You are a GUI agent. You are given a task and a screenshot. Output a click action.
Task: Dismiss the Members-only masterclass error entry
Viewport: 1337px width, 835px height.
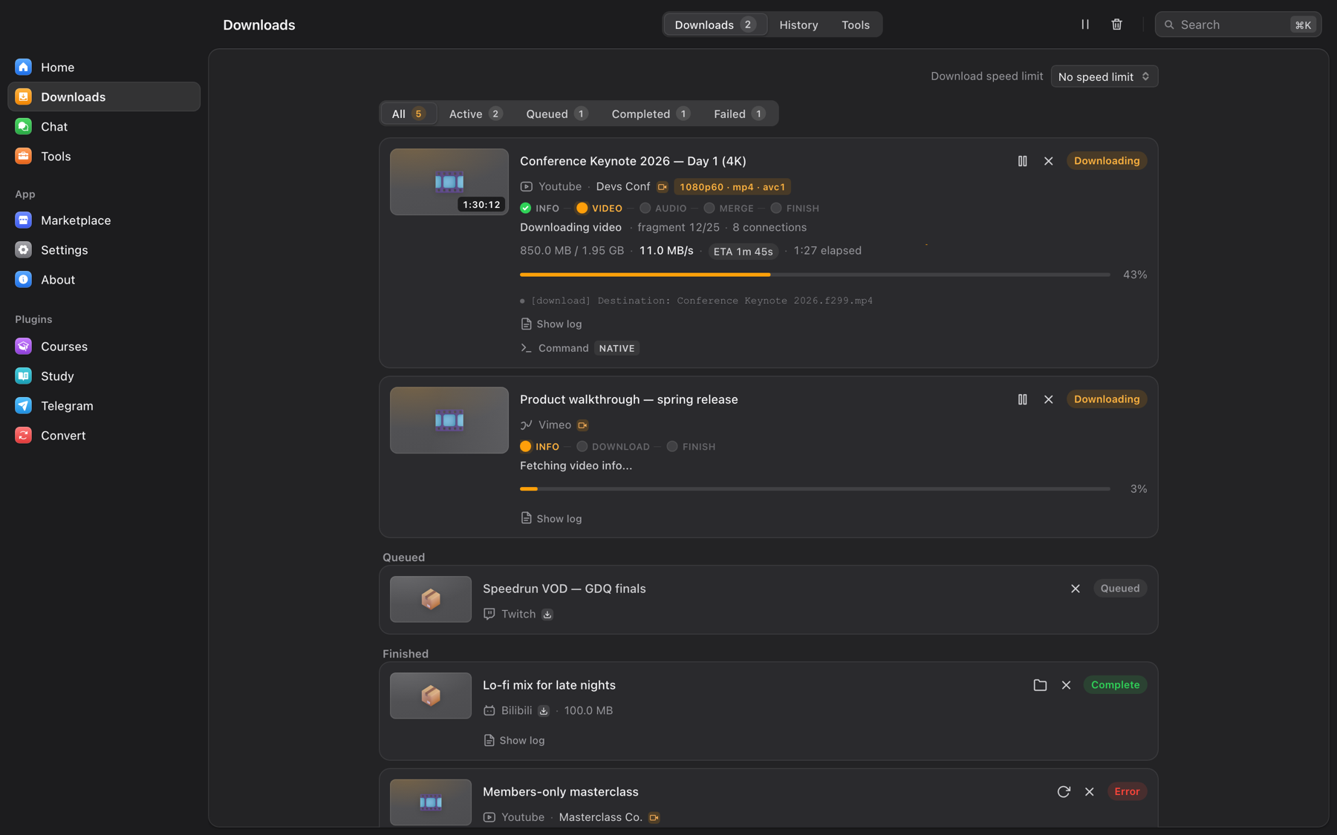click(x=1090, y=792)
